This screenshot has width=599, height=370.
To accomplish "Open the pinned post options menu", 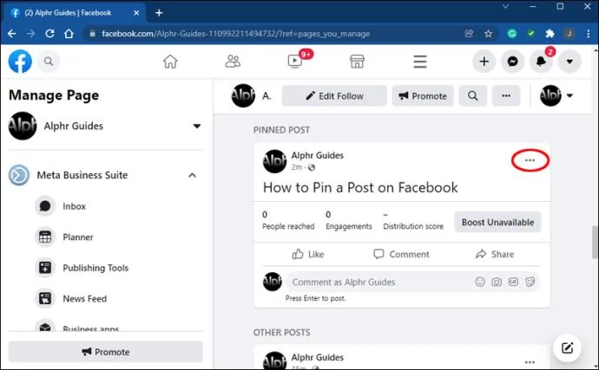I will click(530, 160).
